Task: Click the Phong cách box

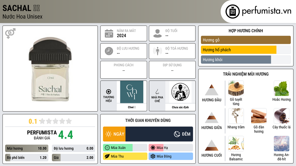Action: (x=124, y=70)
